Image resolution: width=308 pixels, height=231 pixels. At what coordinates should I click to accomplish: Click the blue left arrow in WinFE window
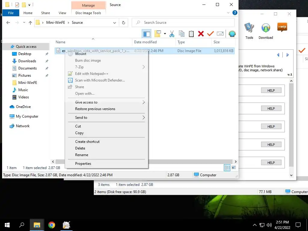coord(278,55)
